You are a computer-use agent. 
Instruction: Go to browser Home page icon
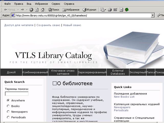click(x=43, y=10)
